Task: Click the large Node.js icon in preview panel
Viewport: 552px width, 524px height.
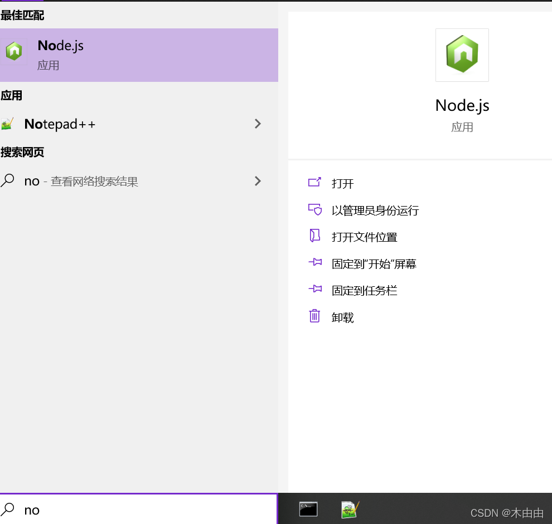Action: click(x=462, y=55)
